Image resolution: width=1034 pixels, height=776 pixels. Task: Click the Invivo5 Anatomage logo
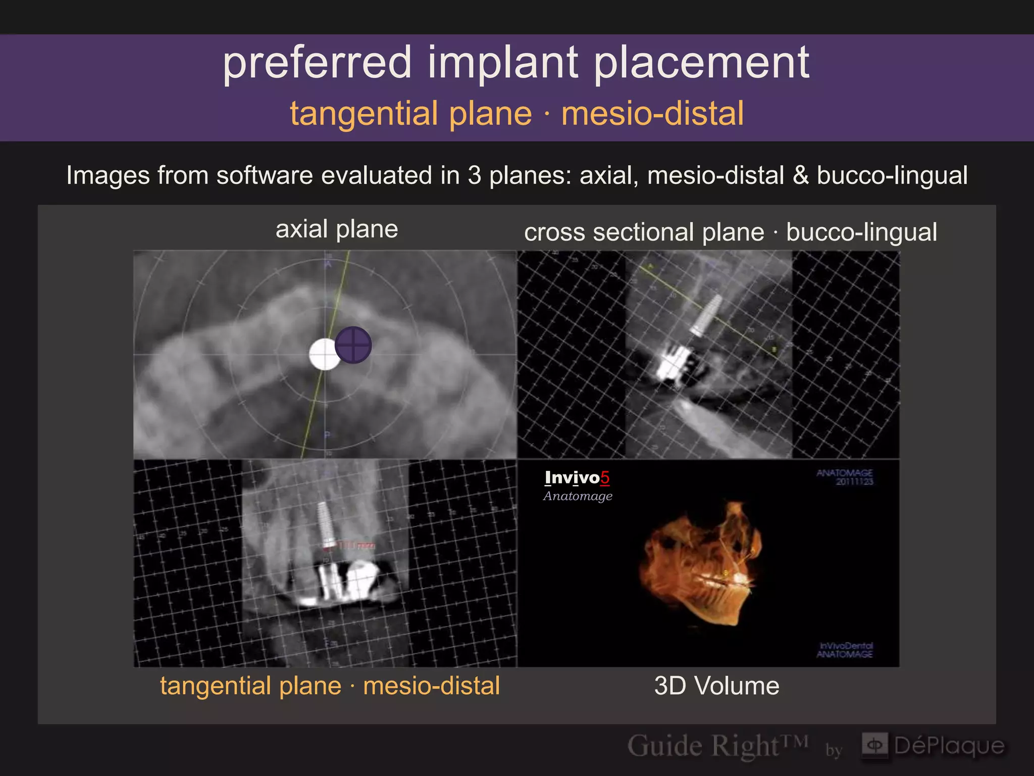click(x=578, y=485)
